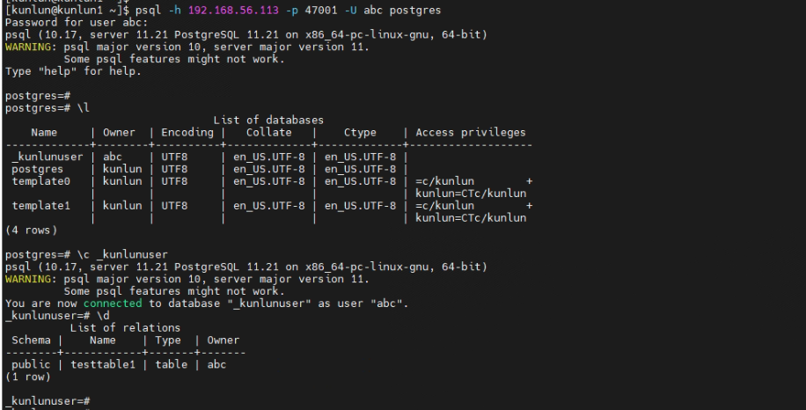Click the IP address 192.168.56.113
Image resolution: width=806 pixels, height=410 pixels.
[233, 11]
